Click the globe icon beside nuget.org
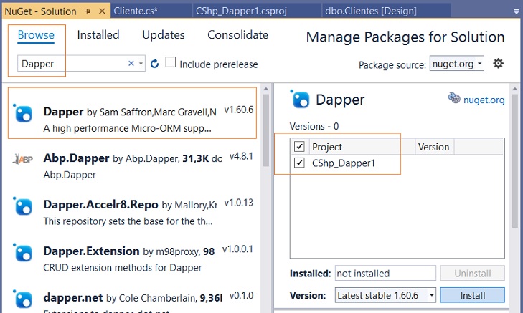Viewport: 523px width, 313px height. coord(454,98)
